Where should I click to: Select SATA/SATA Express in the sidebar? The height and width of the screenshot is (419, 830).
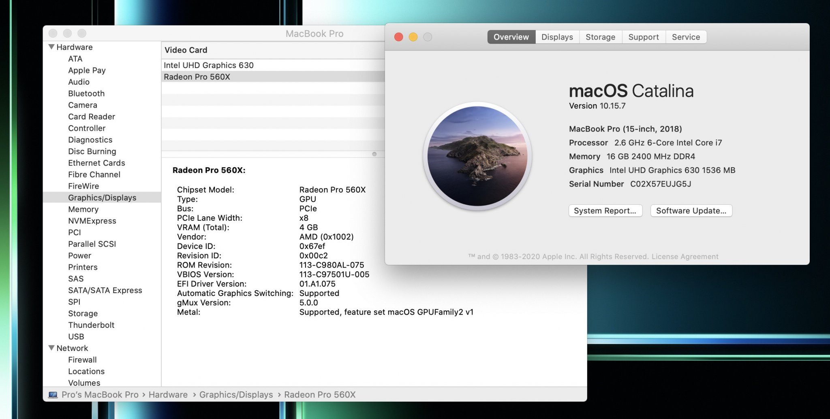pyautogui.click(x=105, y=290)
